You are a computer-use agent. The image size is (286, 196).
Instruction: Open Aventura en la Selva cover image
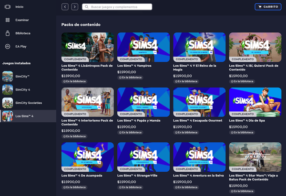pos(199,157)
